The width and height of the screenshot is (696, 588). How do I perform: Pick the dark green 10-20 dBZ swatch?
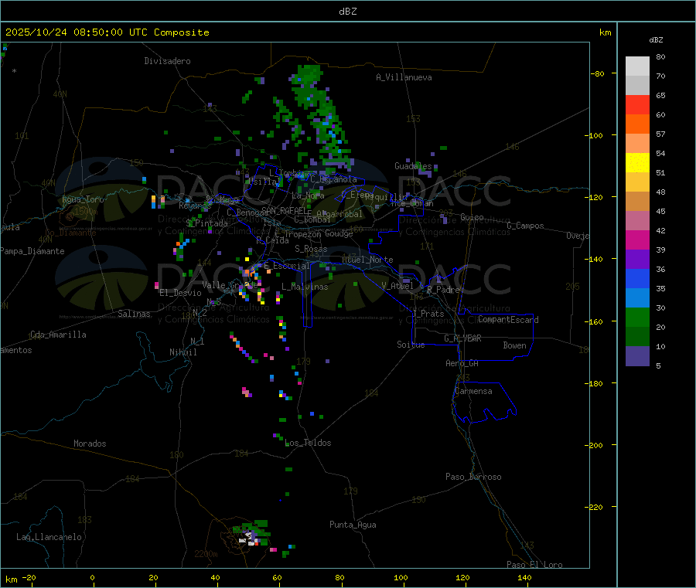[x=637, y=337]
